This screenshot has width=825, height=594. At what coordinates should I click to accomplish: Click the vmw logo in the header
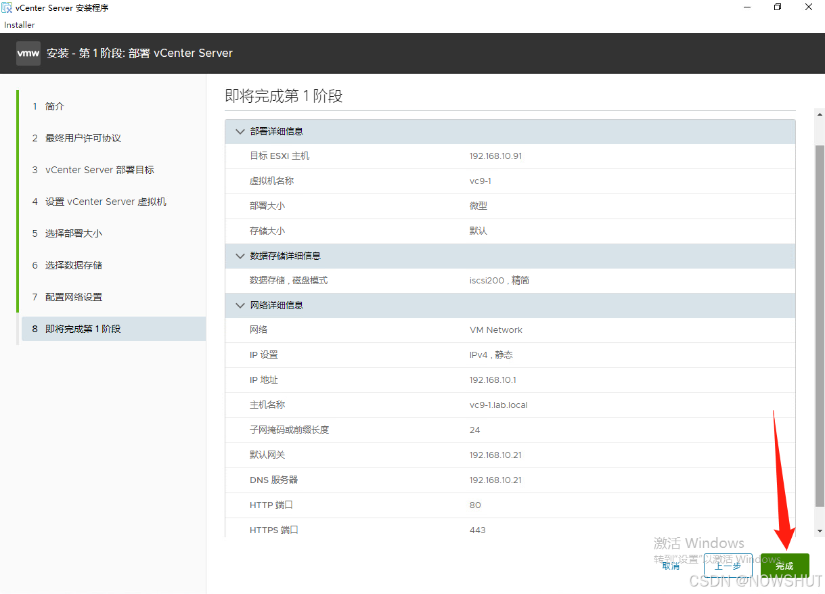point(28,53)
